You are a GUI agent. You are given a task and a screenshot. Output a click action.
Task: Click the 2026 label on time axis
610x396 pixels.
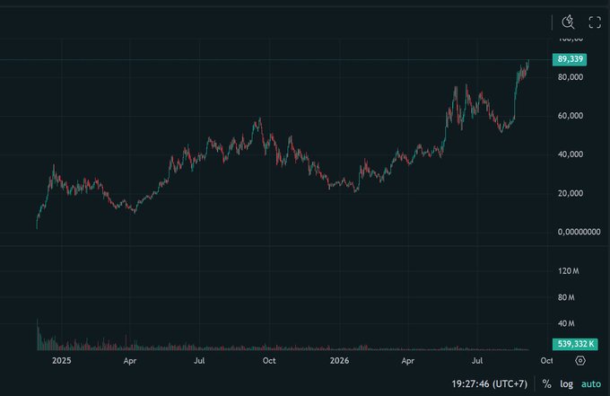click(339, 361)
